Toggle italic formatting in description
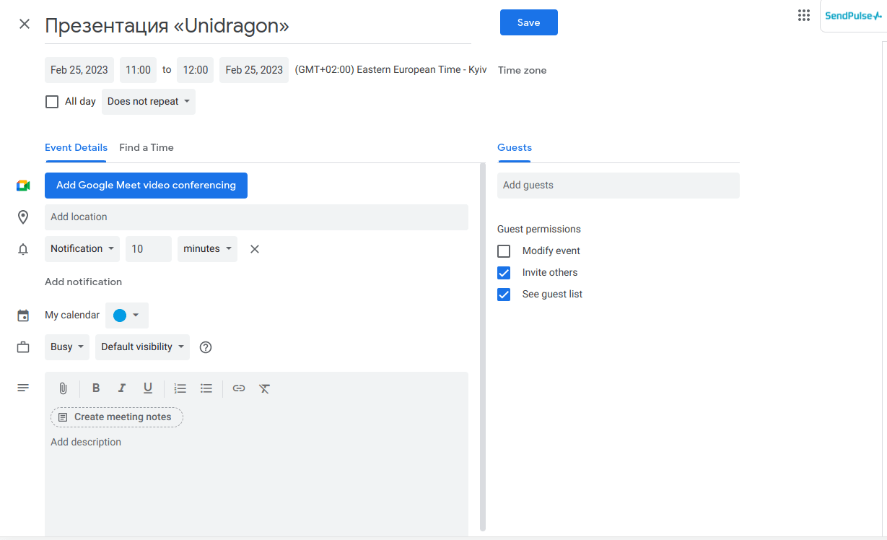887x540 pixels. 122,388
